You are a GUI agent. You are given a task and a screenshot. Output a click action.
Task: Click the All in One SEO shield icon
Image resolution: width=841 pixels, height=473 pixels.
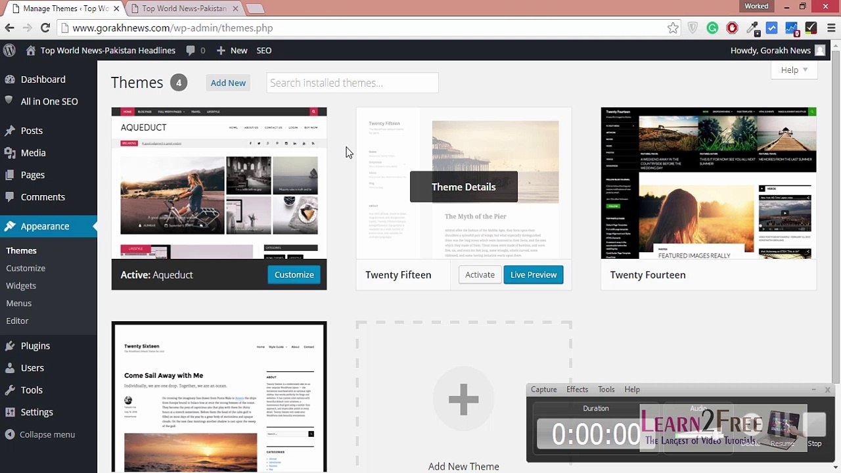pos(10,101)
